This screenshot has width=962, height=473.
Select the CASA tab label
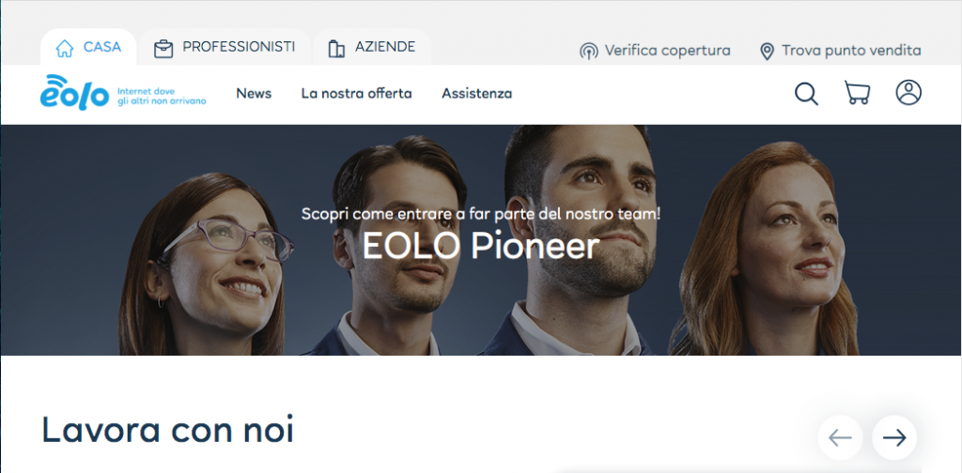click(101, 47)
